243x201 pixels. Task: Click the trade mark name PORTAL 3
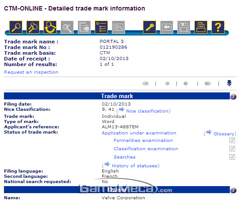click(x=111, y=42)
